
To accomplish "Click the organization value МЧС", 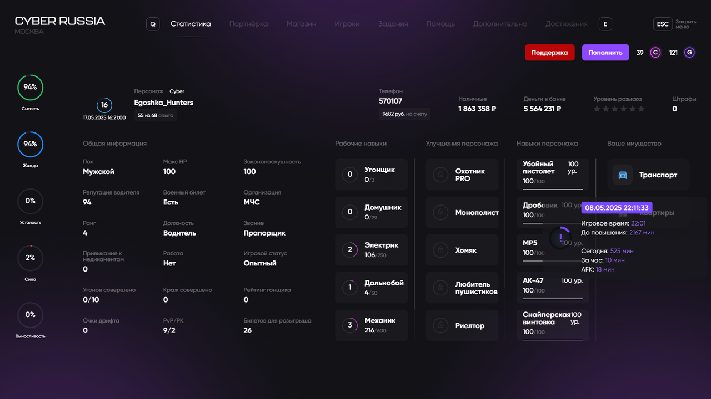I will pos(252,202).
